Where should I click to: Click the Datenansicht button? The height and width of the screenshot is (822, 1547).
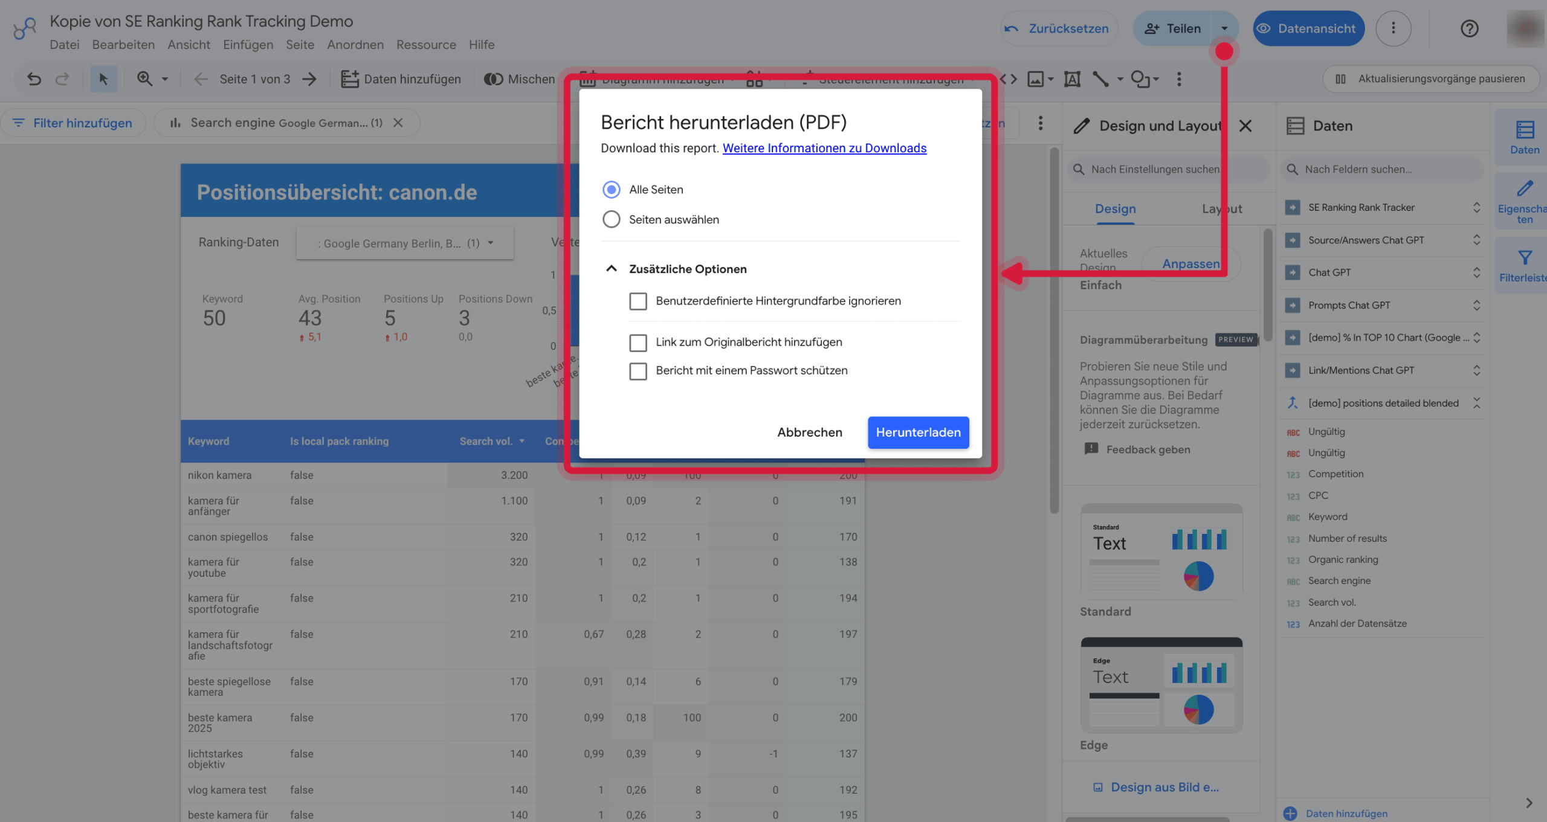point(1308,28)
